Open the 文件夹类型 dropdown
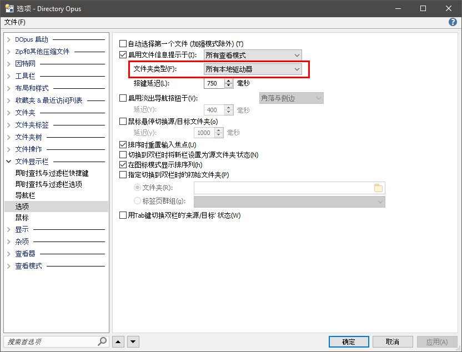 click(253, 69)
